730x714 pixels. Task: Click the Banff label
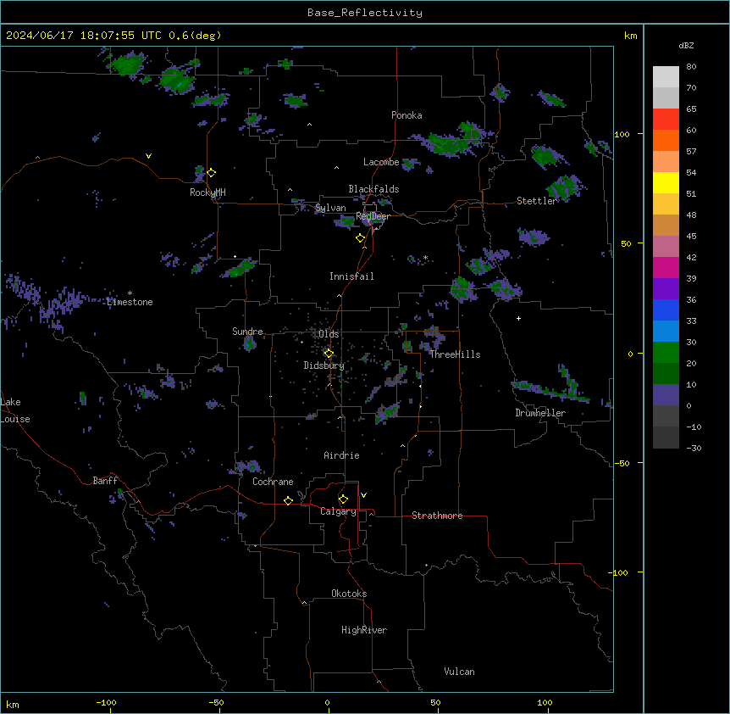105,481
